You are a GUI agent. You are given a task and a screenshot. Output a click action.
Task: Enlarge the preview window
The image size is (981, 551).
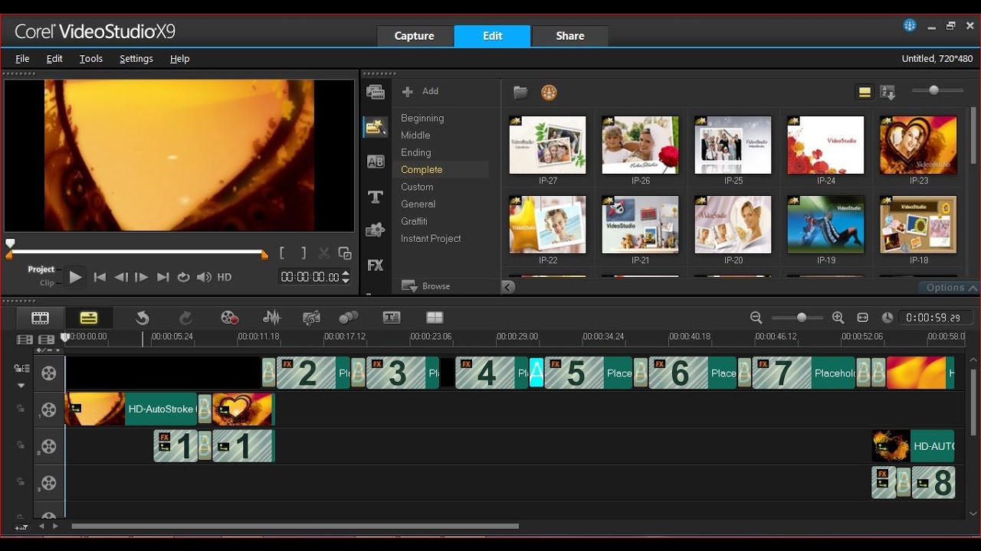tap(345, 253)
